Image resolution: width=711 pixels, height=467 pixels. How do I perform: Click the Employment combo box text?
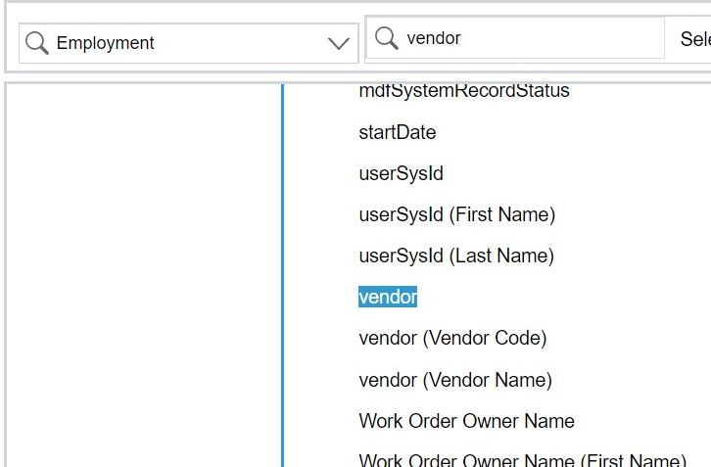click(105, 43)
